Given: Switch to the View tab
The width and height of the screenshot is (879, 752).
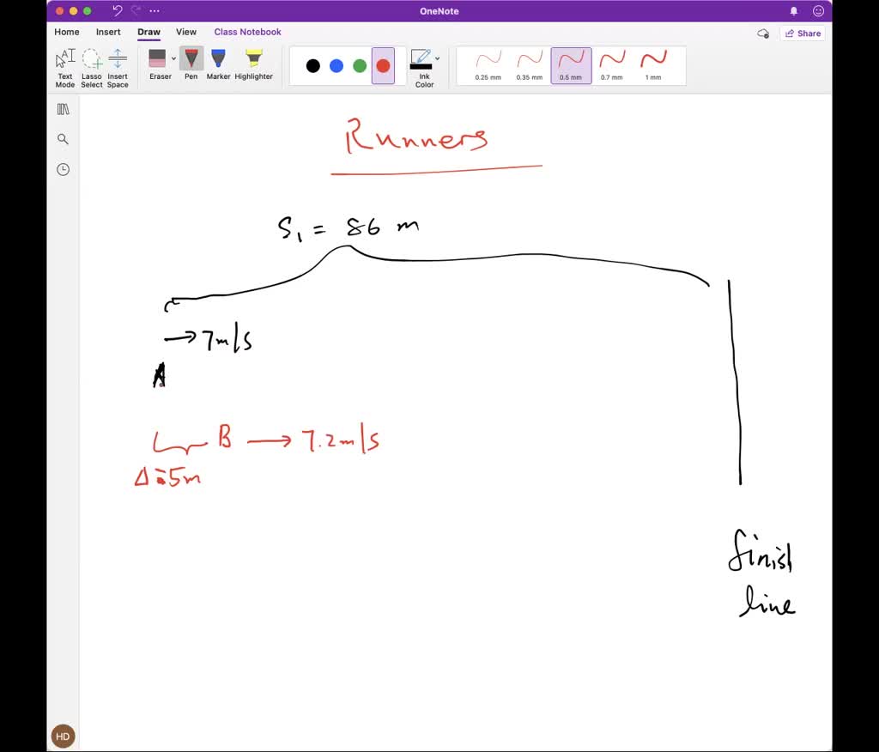Looking at the screenshot, I should [186, 32].
